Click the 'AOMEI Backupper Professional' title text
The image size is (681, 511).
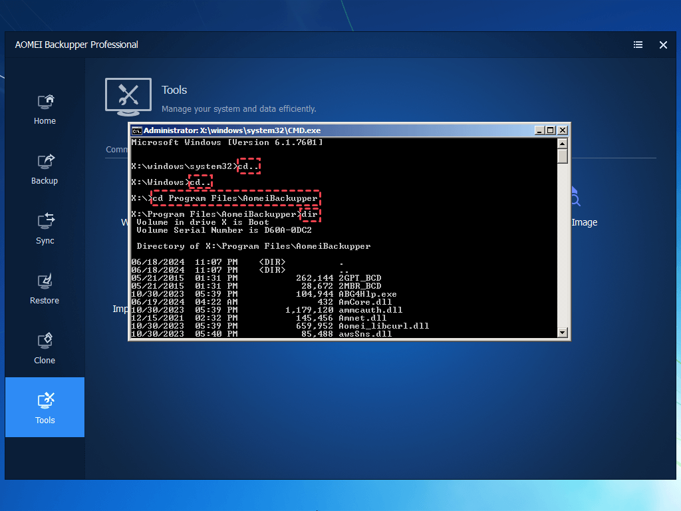tap(76, 45)
